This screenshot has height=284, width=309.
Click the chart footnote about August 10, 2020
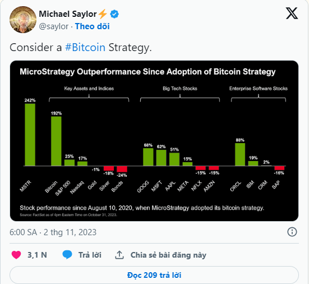[142, 208]
